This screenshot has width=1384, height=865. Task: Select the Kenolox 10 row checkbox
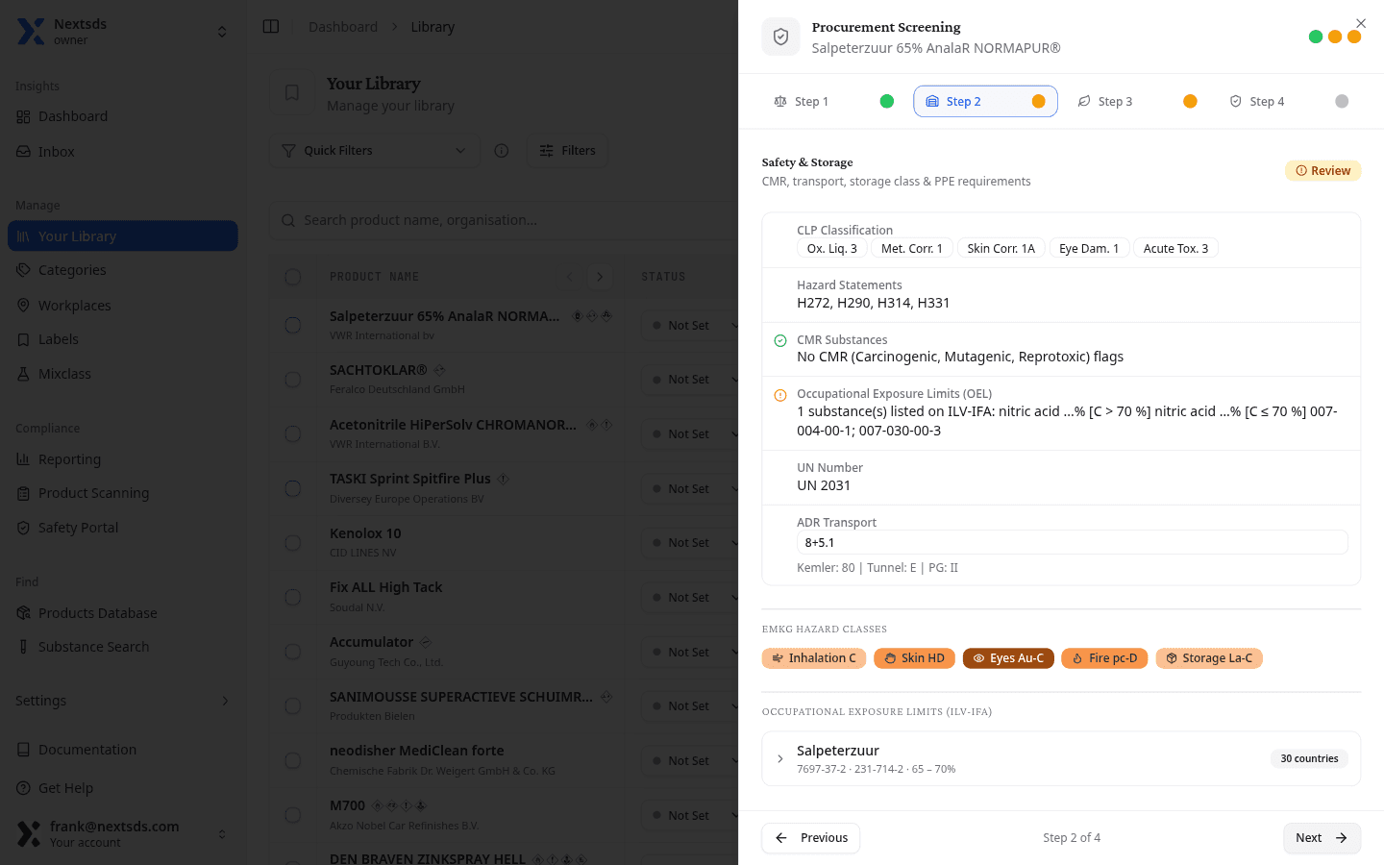293,543
